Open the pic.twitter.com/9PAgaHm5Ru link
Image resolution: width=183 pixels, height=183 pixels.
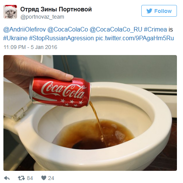135,38
